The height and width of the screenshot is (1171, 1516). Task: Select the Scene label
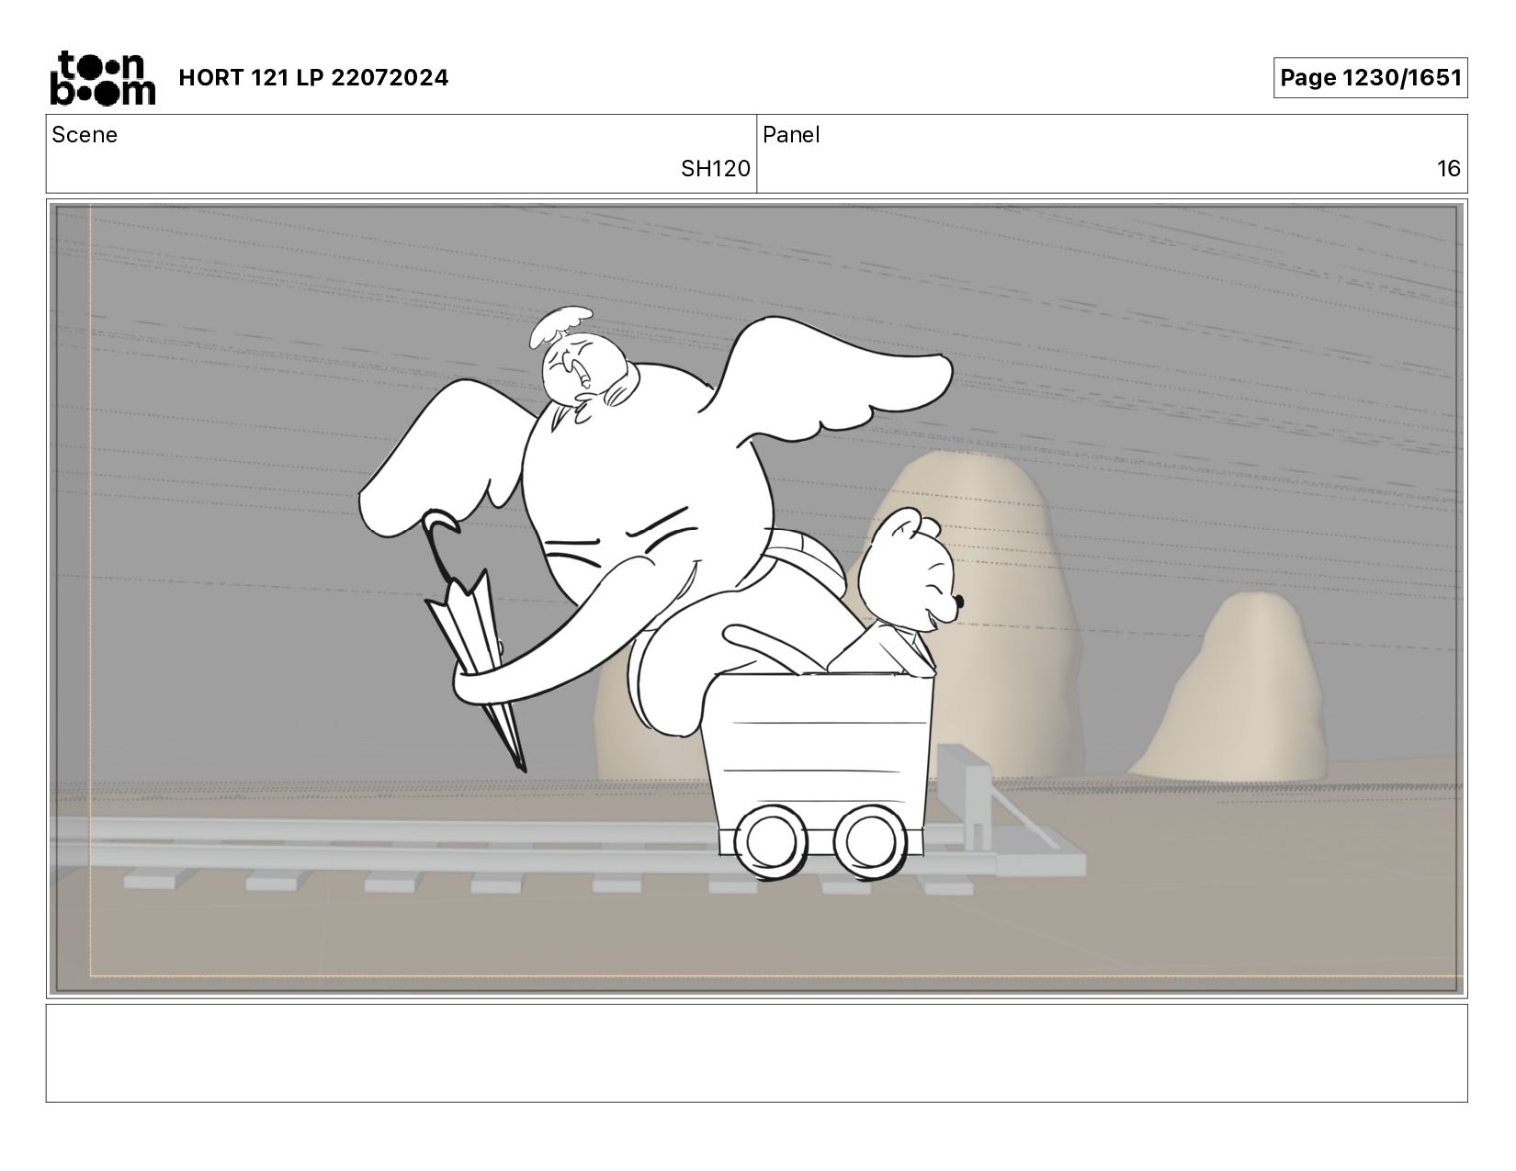85,135
